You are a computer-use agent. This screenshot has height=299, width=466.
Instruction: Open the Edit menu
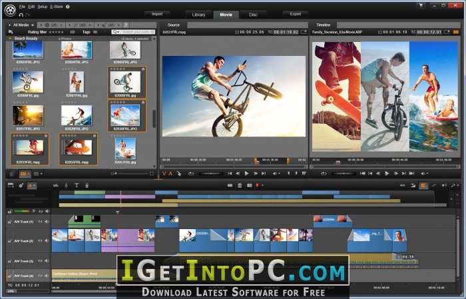point(31,7)
